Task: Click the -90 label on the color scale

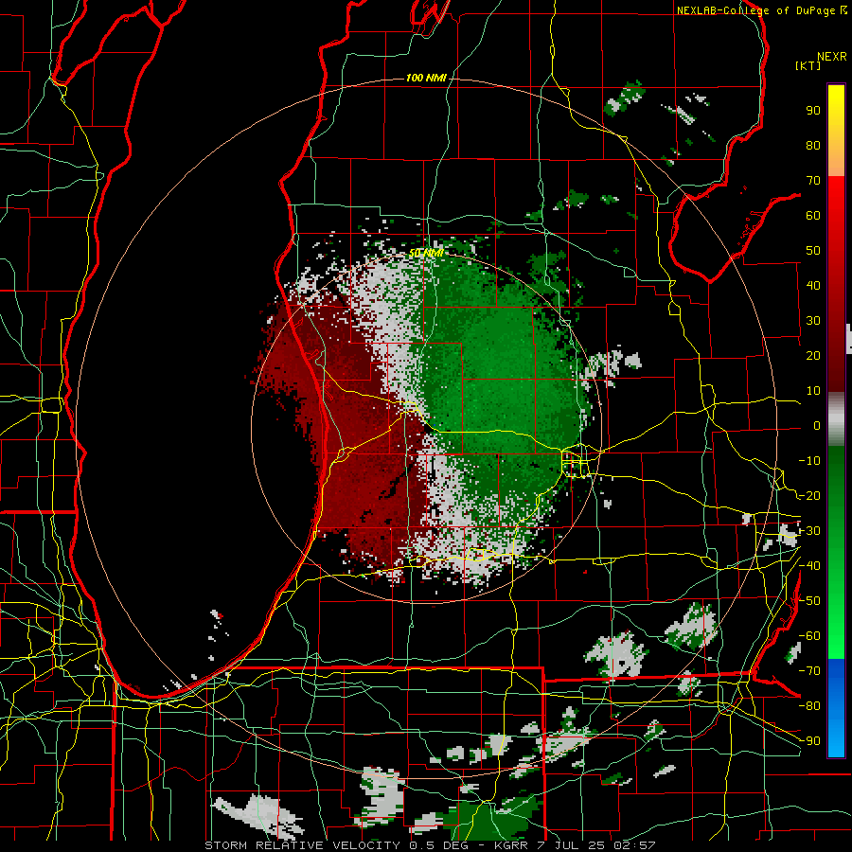Action: click(x=809, y=741)
